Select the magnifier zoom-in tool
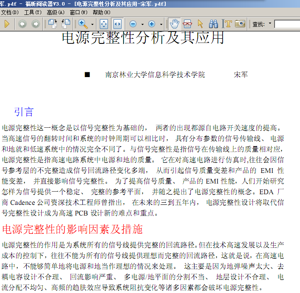300x293 pixels. (x=83, y=24)
